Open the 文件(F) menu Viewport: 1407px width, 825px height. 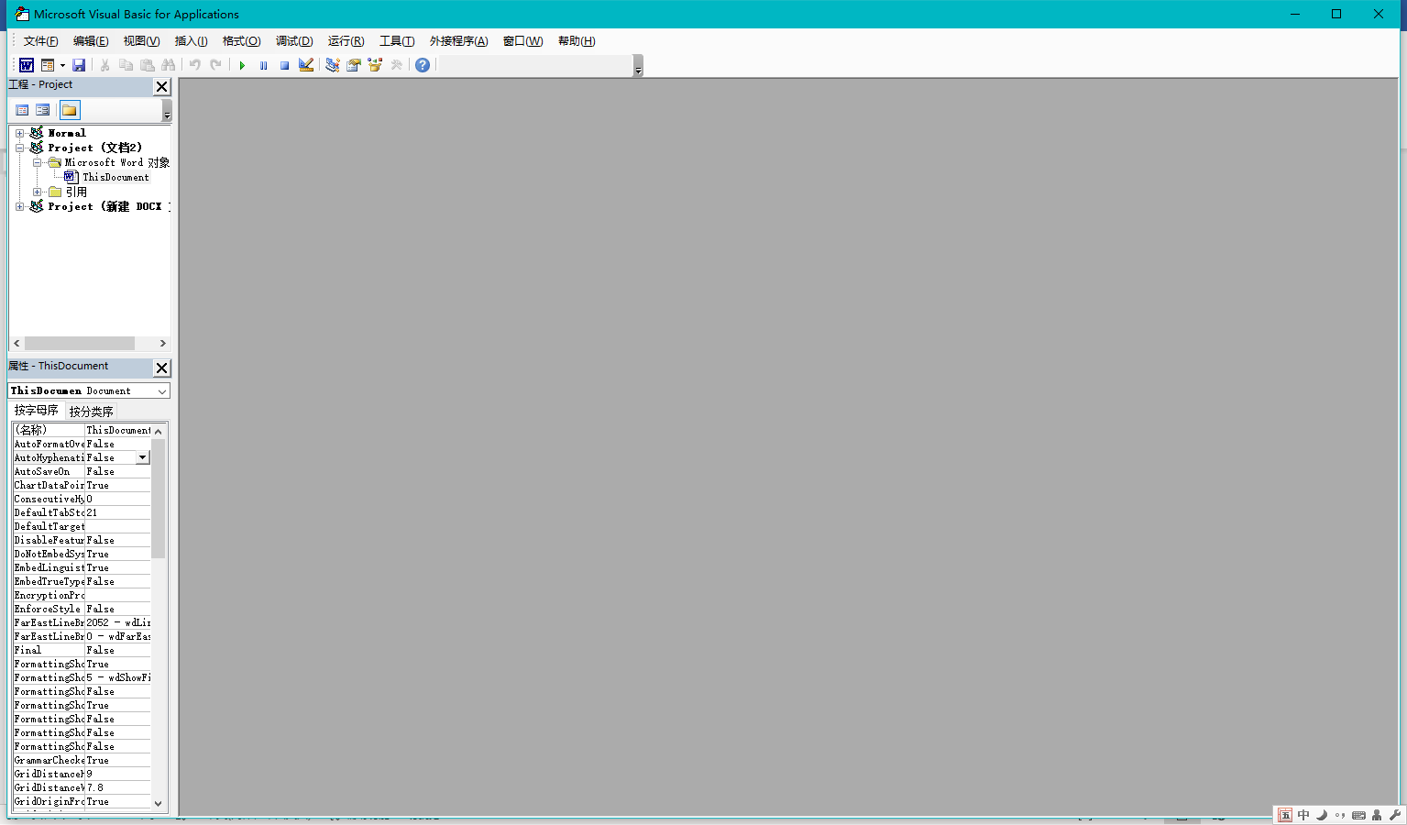pos(40,41)
